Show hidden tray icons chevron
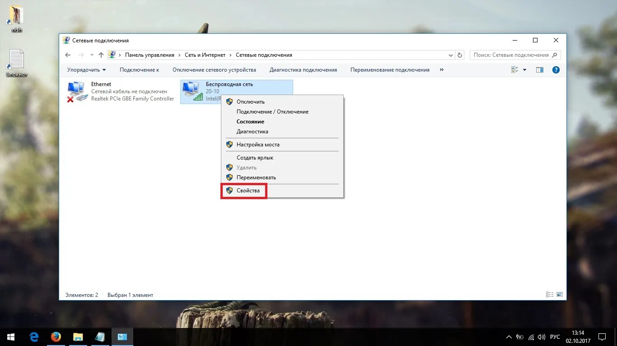 (509, 337)
